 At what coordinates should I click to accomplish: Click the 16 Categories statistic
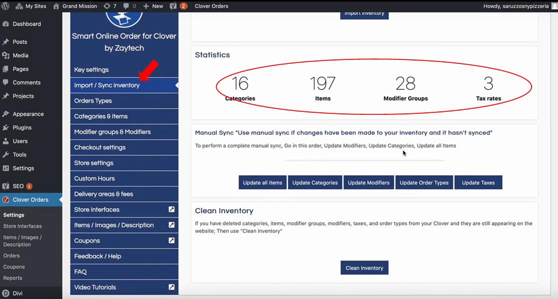click(x=240, y=89)
